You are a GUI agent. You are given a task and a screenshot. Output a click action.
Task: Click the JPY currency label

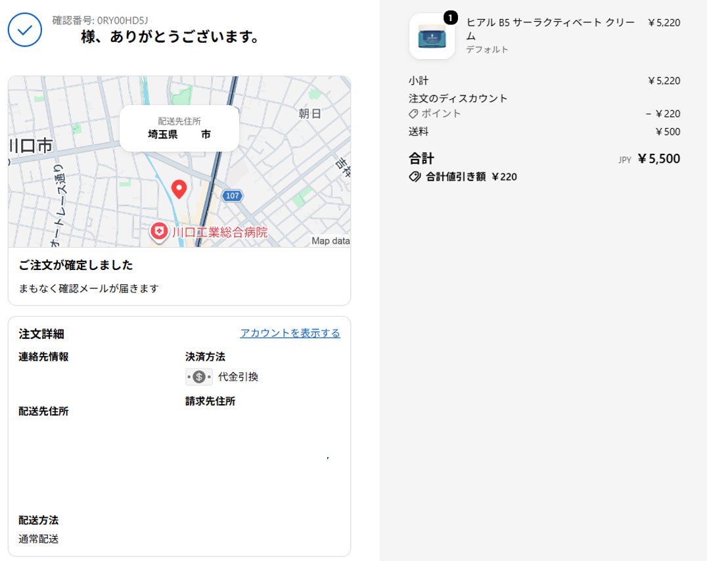pos(625,160)
